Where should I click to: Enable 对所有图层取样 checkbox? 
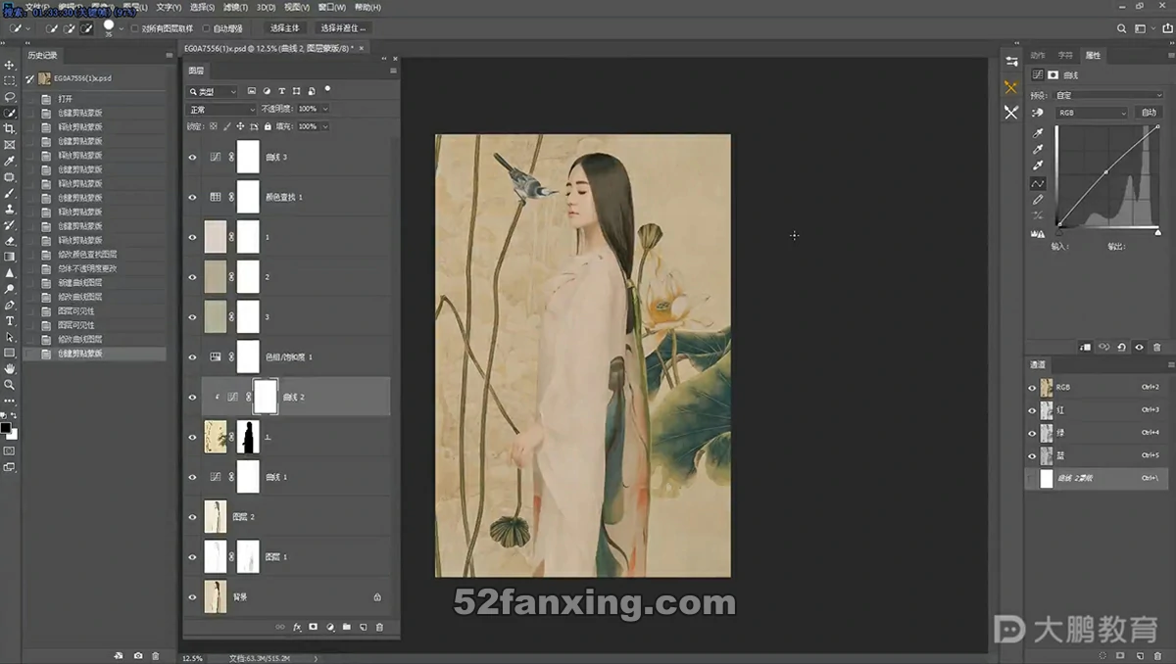coord(134,28)
